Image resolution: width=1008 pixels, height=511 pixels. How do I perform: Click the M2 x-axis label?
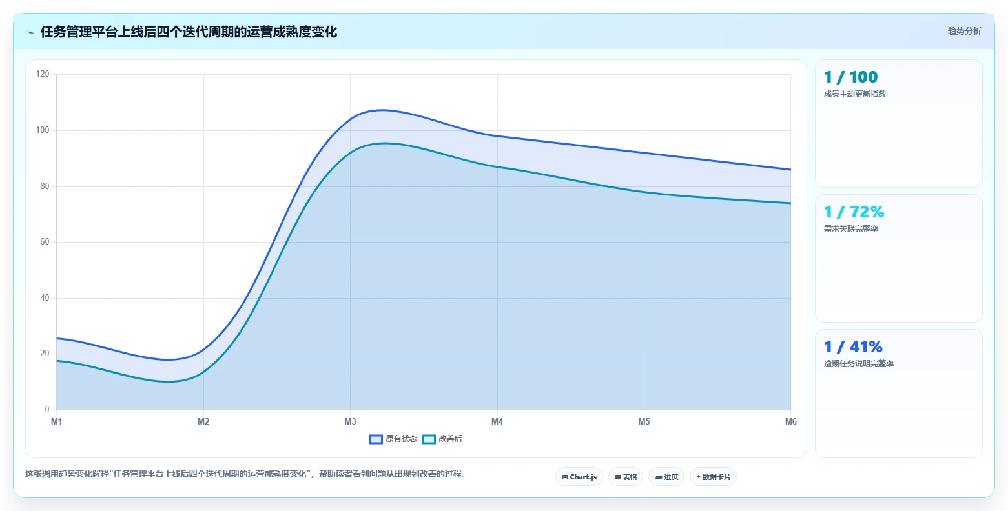pyautogui.click(x=203, y=422)
